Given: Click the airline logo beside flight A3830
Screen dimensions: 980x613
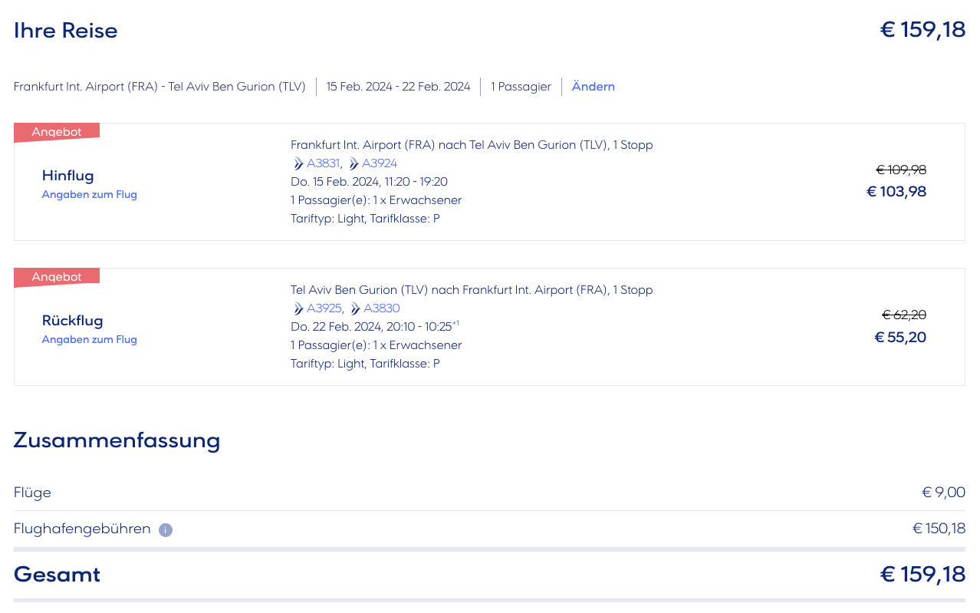Looking at the screenshot, I should pos(355,308).
